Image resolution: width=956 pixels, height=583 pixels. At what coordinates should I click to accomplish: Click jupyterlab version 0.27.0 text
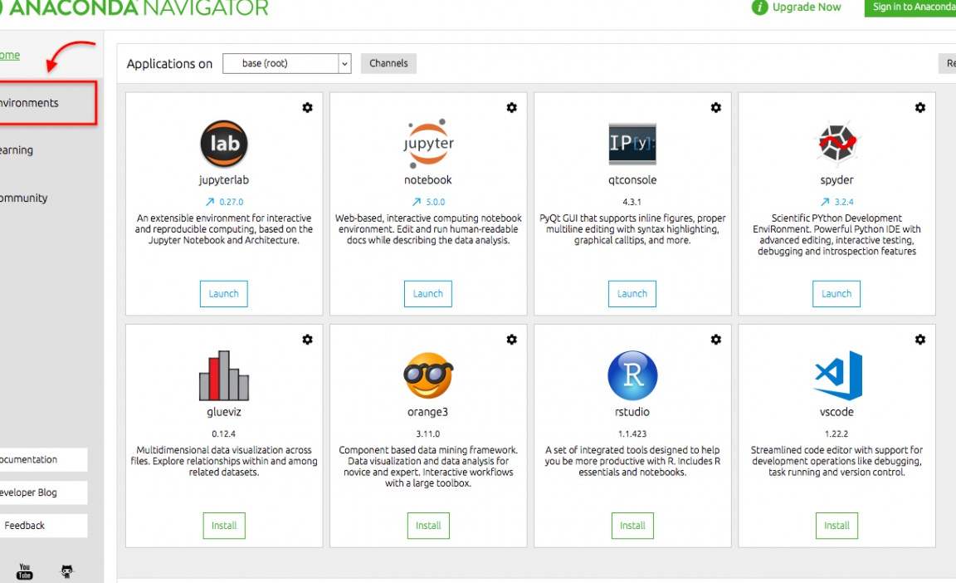click(x=231, y=202)
